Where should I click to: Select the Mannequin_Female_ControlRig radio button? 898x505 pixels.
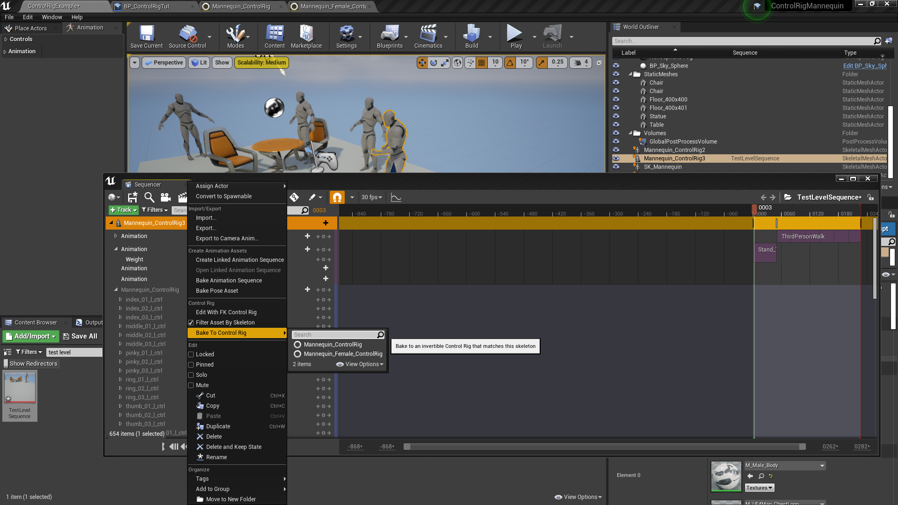(x=298, y=354)
